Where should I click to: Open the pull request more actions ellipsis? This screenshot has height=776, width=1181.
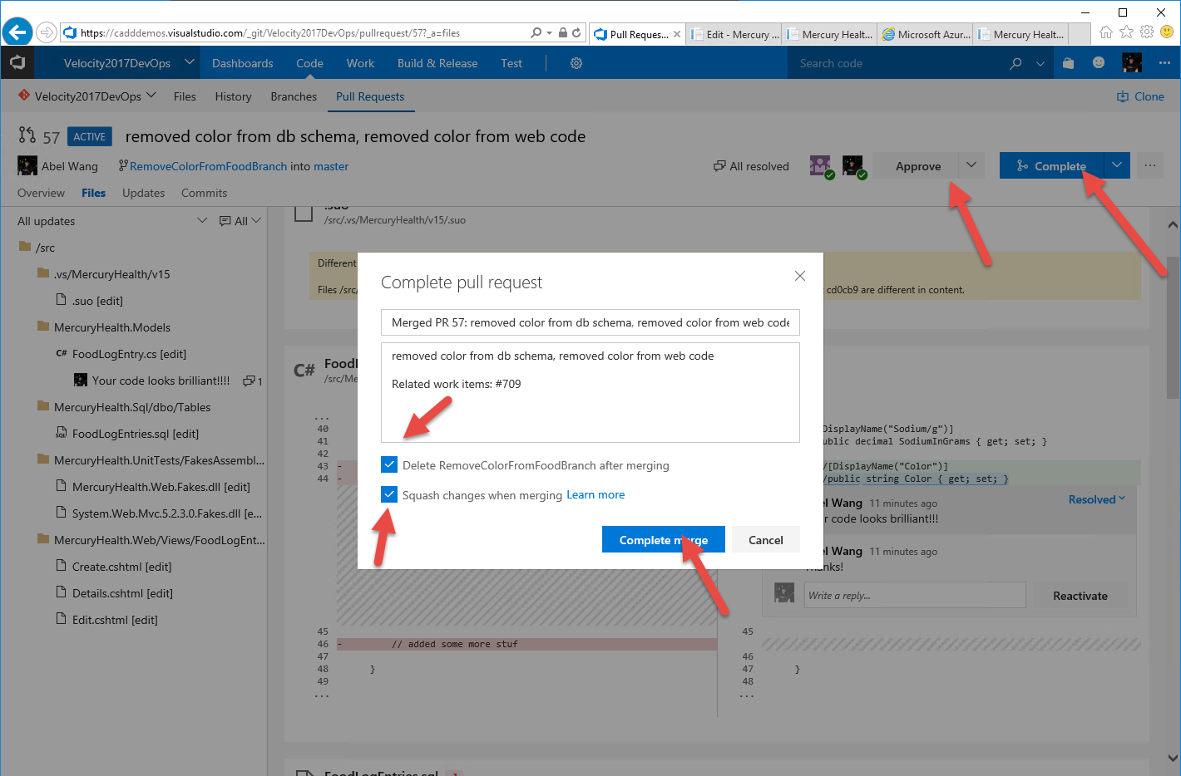click(x=1150, y=165)
